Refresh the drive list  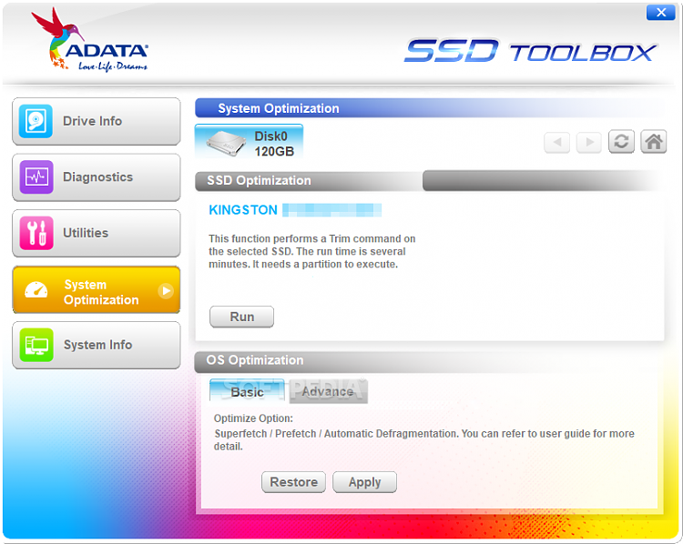(621, 141)
